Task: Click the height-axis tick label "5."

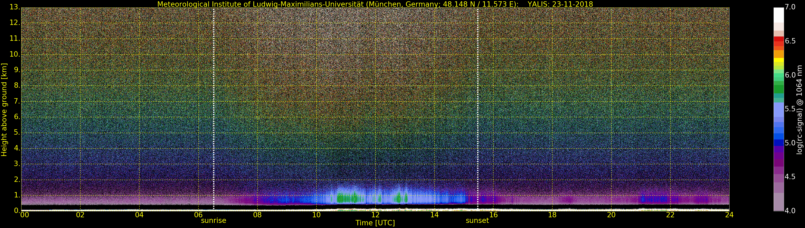Action: pos(17,133)
